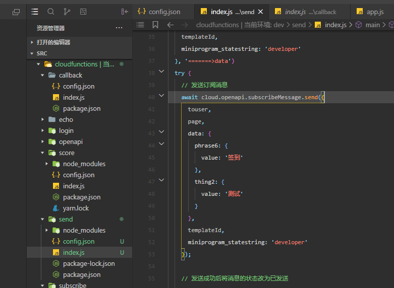
Task: Open the package-lock.json file
Action: tap(79, 263)
